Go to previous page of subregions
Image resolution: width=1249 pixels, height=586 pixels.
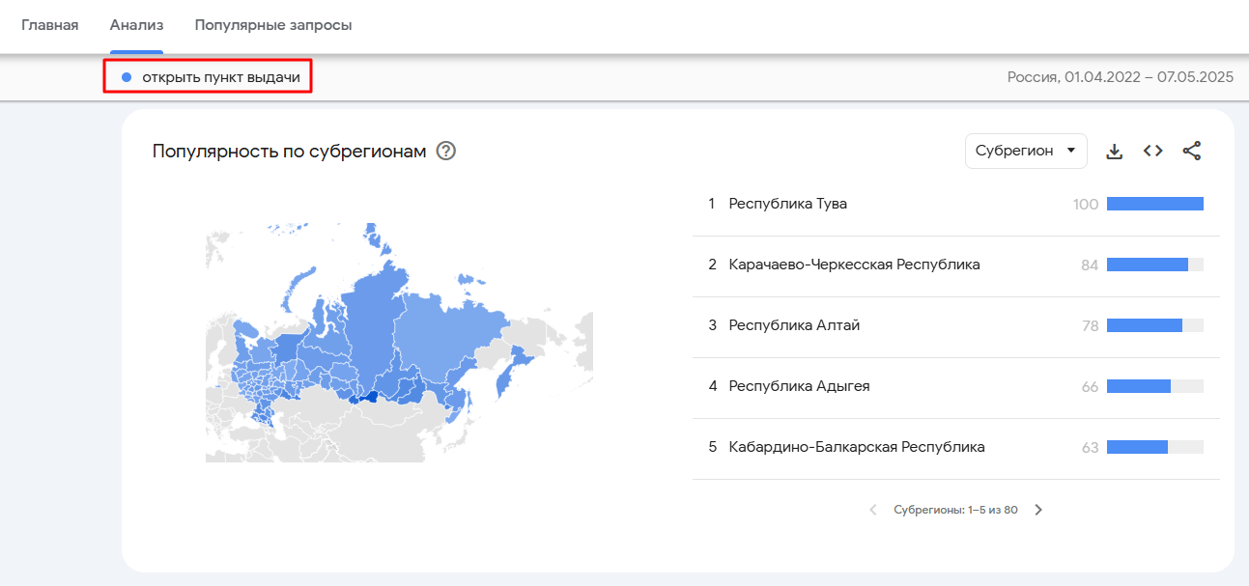point(873,510)
